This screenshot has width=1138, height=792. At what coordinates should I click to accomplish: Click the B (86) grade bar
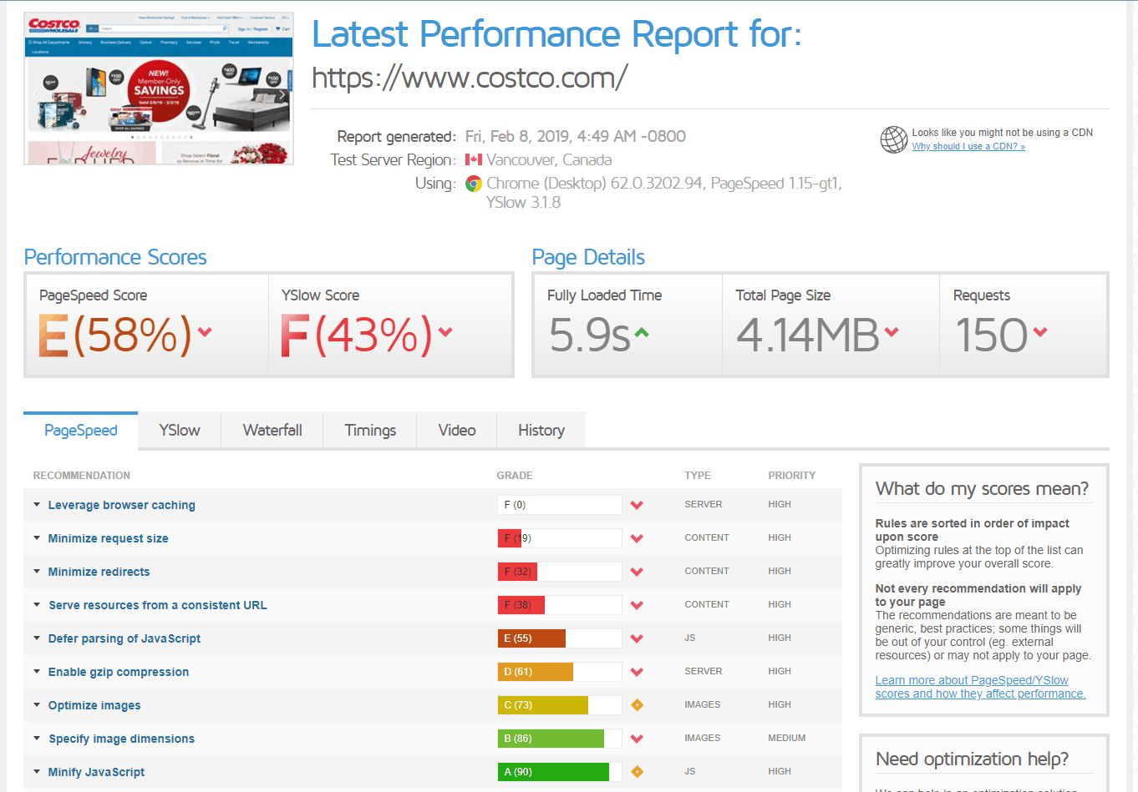560,739
